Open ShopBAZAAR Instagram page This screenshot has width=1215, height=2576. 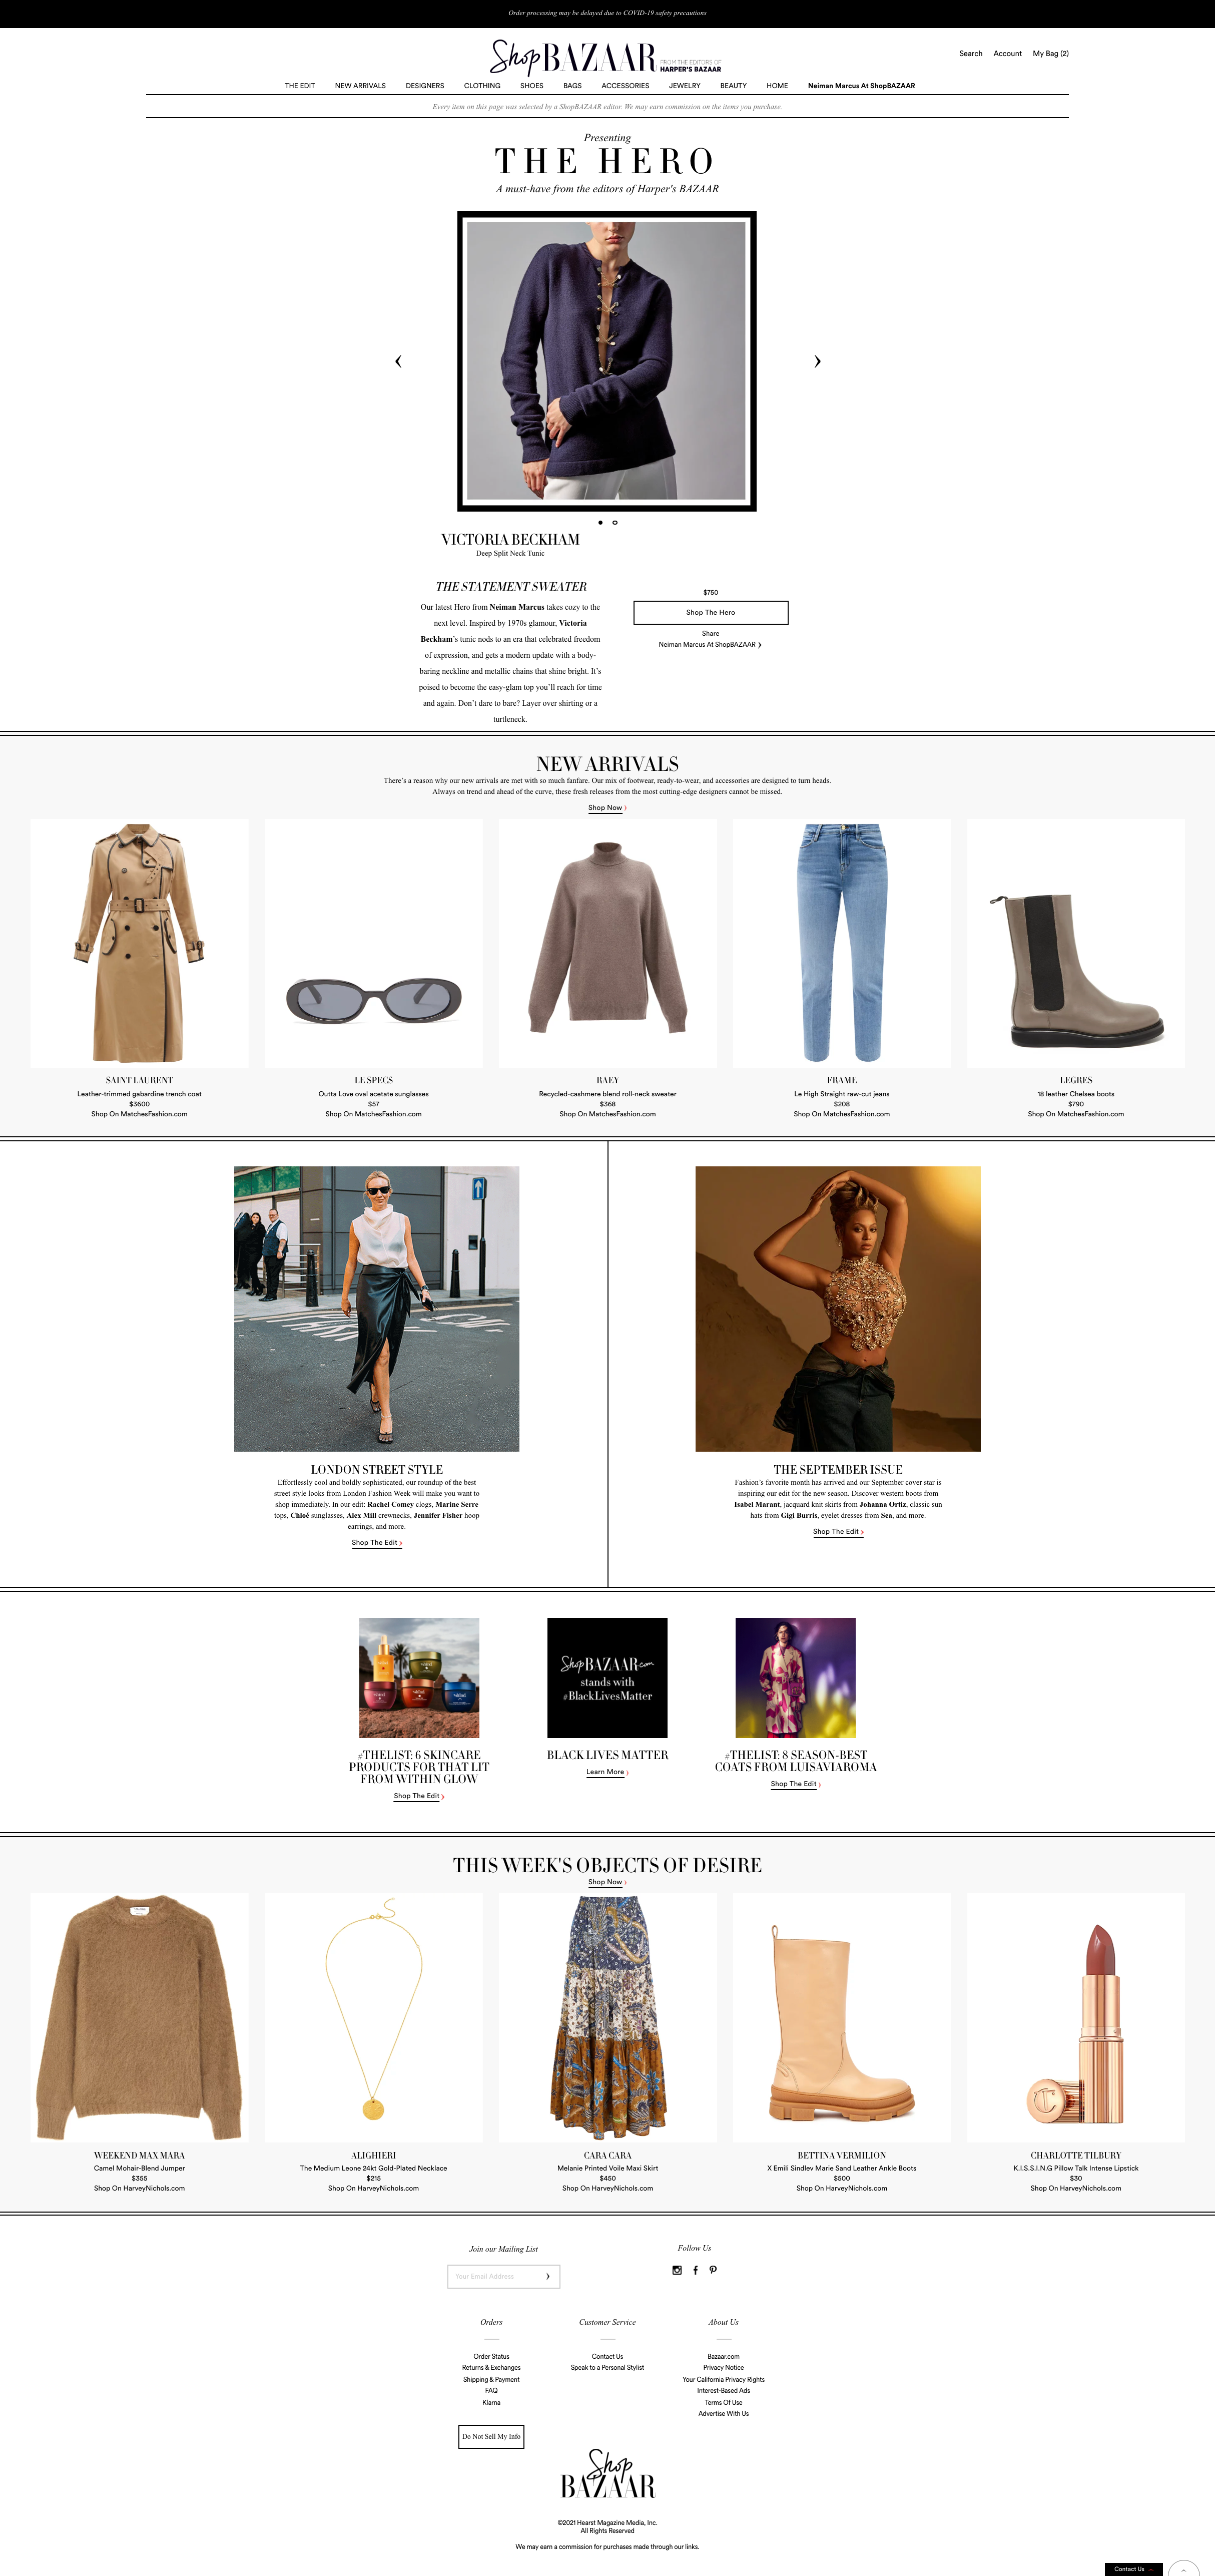tap(677, 2270)
